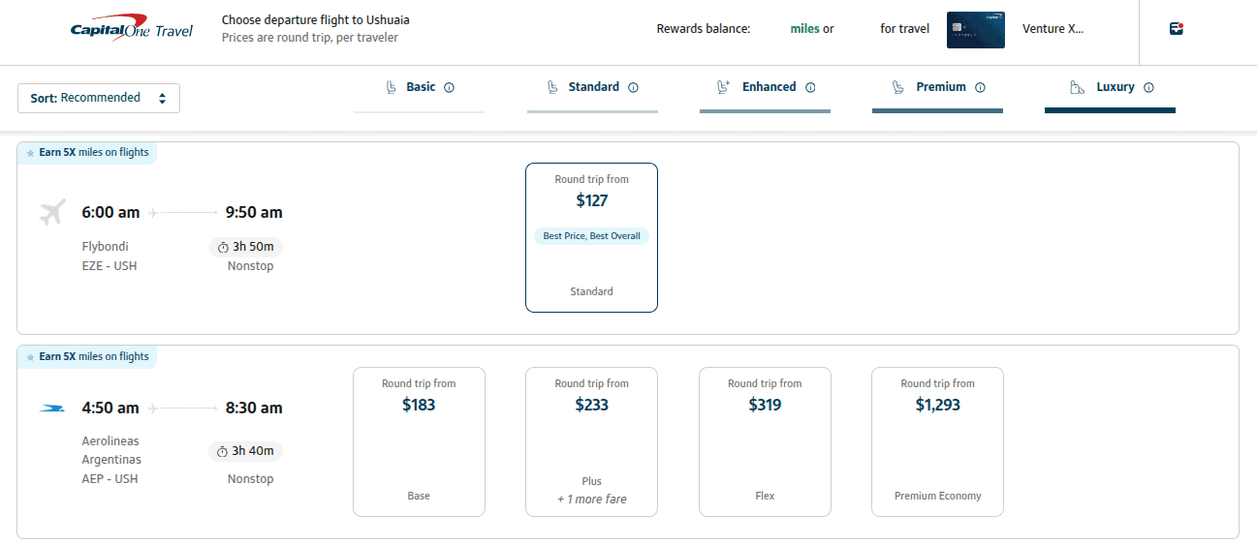This screenshot has width=1257, height=545.
Task: Click the Aerolineas Argentinas airline logo
Action: 52,409
